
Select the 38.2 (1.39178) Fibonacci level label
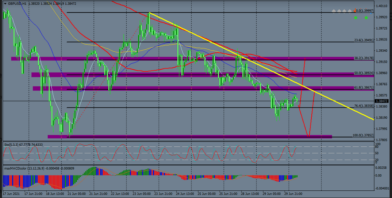364,58
